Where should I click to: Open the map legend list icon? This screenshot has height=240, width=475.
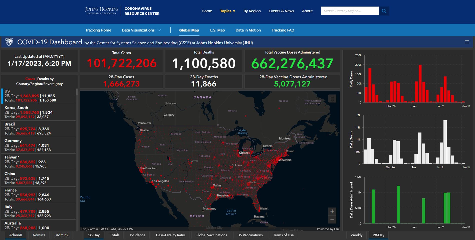(332, 98)
